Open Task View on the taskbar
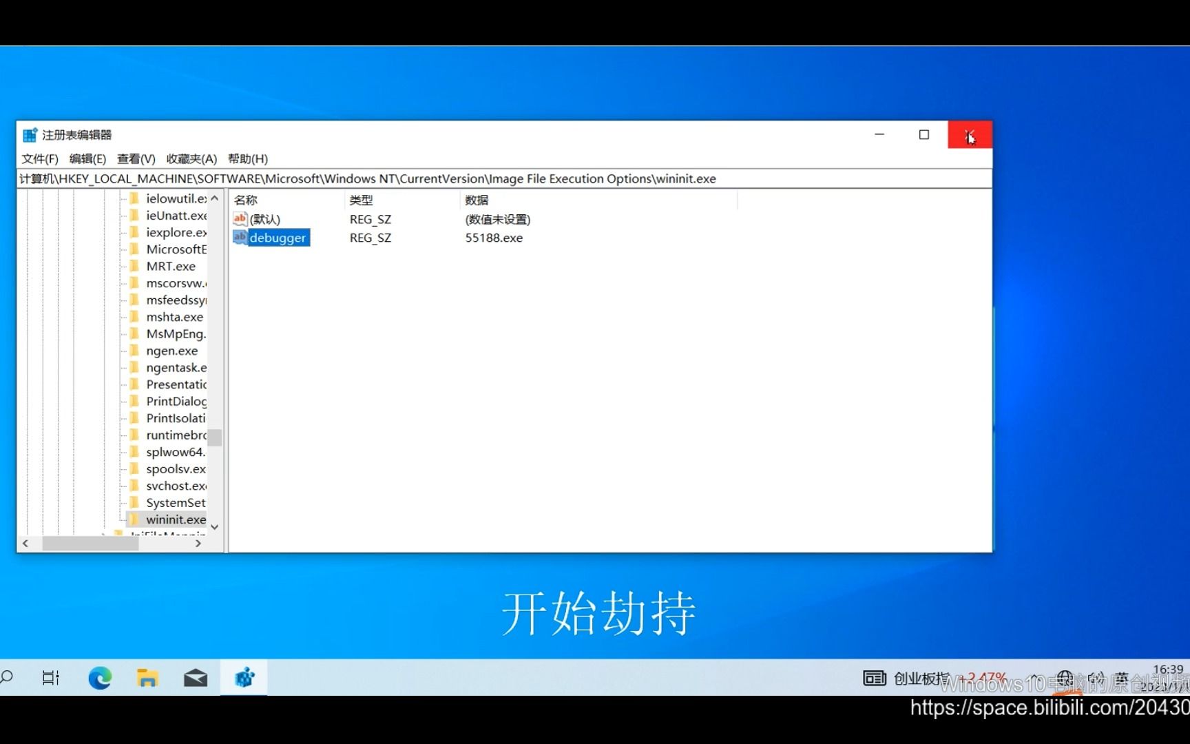 [51, 678]
